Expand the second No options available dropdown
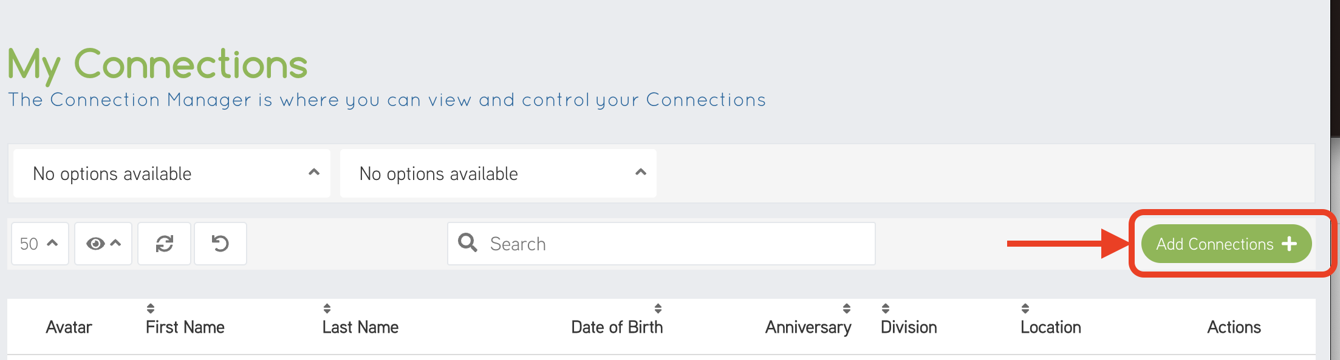Screen dimensions: 1340x360 (x=498, y=174)
